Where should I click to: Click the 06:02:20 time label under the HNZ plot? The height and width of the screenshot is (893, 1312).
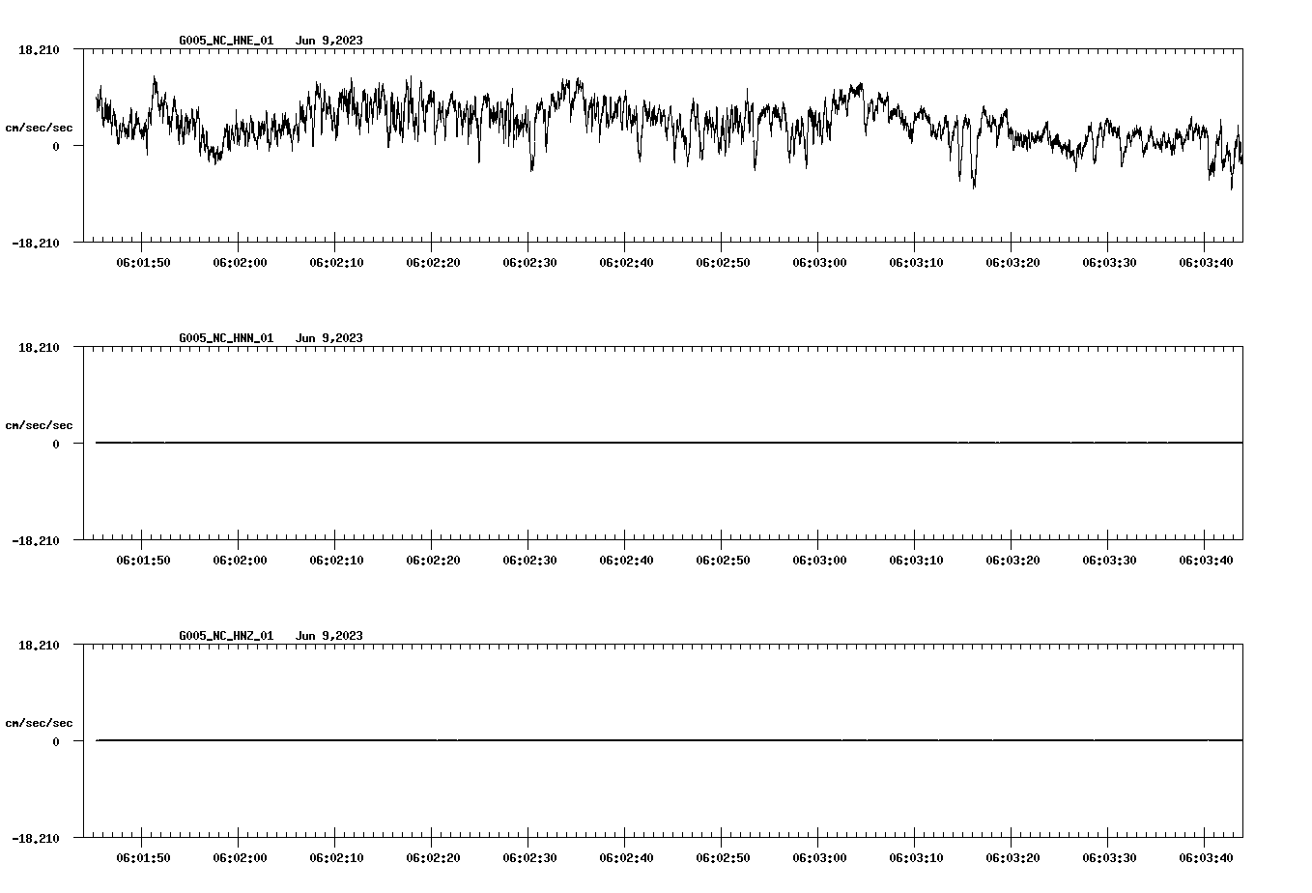[433, 858]
